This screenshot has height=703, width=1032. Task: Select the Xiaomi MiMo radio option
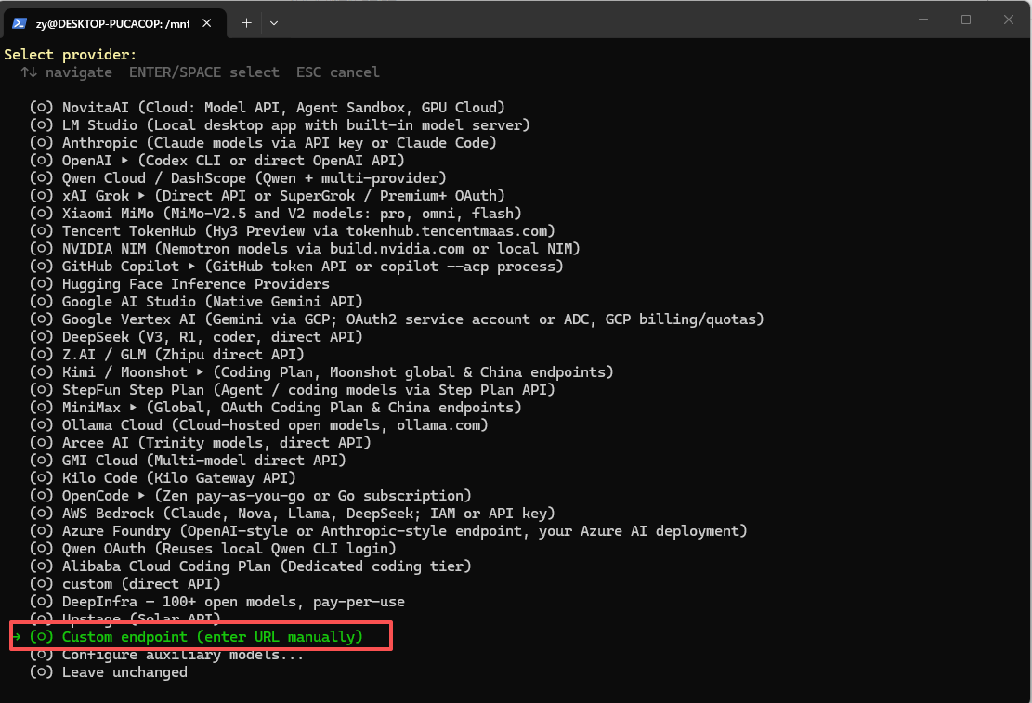[x=41, y=214]
